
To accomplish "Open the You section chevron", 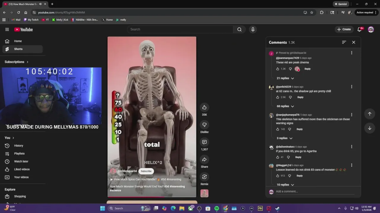I will pos(13,138).
